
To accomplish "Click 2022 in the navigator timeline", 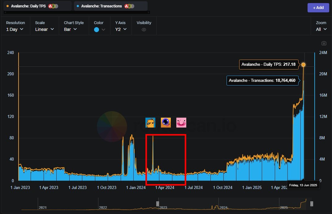I will 103,208.
